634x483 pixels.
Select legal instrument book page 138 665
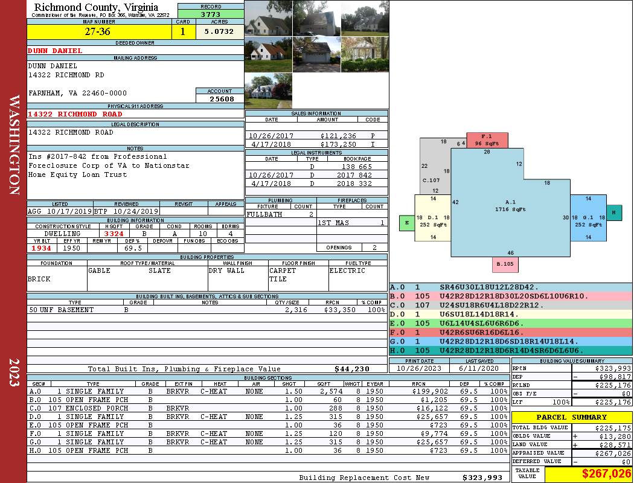(x=357, y=167)
